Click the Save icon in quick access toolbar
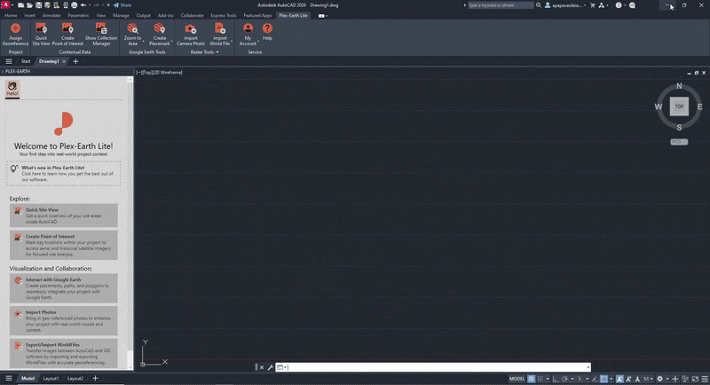The width and height of the screenshot is (710, 385). pos(38,5)
